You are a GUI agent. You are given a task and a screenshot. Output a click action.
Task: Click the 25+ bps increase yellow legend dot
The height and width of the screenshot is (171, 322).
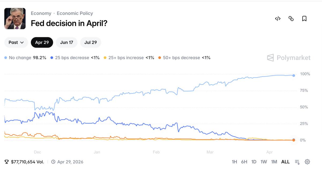[105, 58]
